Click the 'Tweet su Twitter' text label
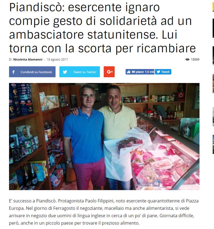The height and width of the screenshot is (229, 214). [85, 72]
